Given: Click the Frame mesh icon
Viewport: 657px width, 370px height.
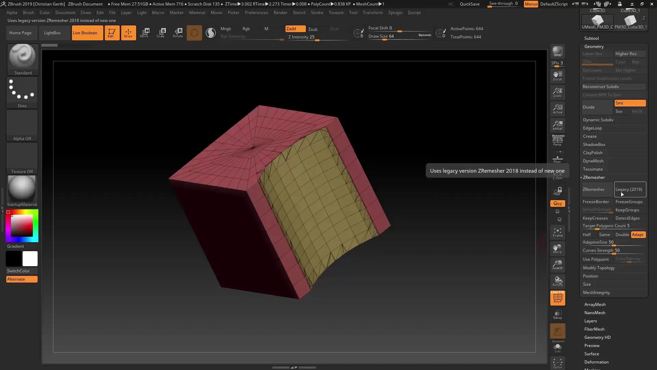Looking at the screenshot, I should click(557, 232).
